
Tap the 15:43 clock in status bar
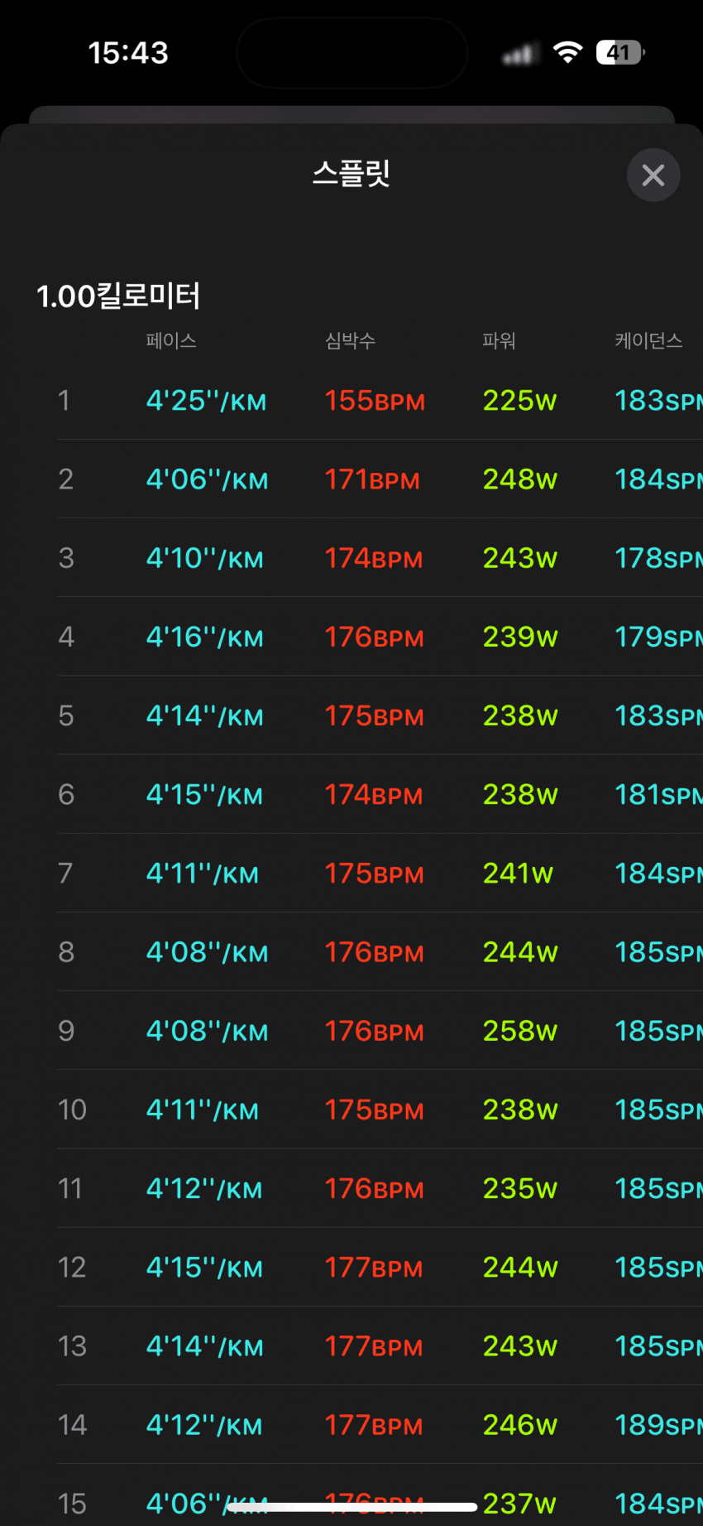[x=128, y=53]
